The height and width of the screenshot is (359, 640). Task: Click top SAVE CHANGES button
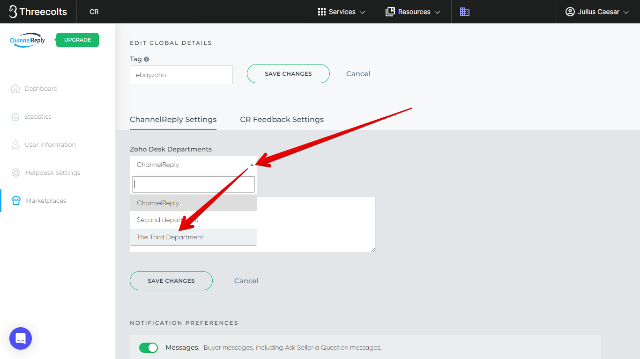tap(288, 73)
